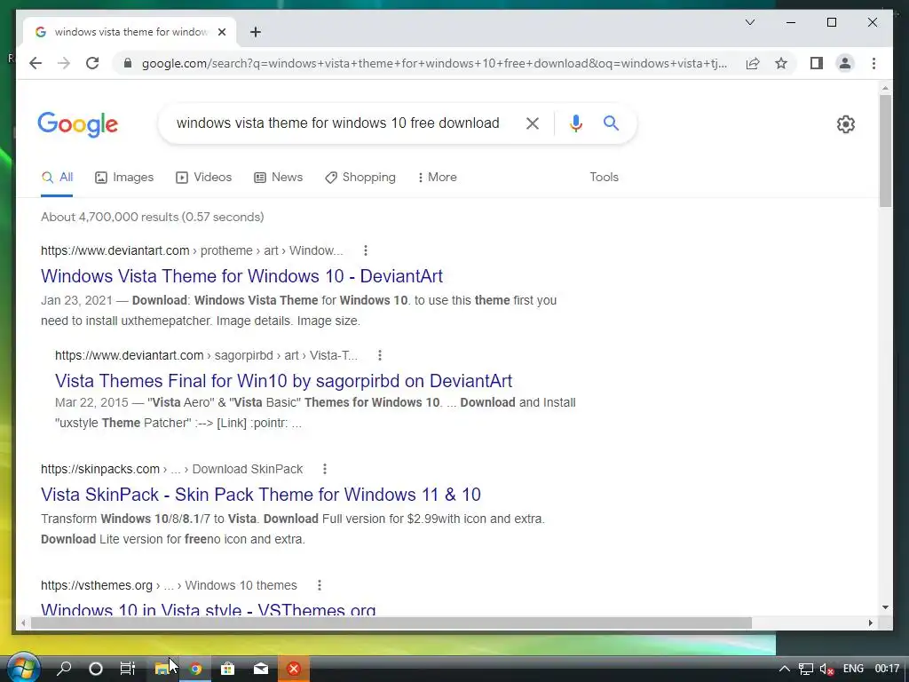The image size is (909, 682).
Task: Open Vista Themes Final for Win10 link
Action: (x=283, y=380)
